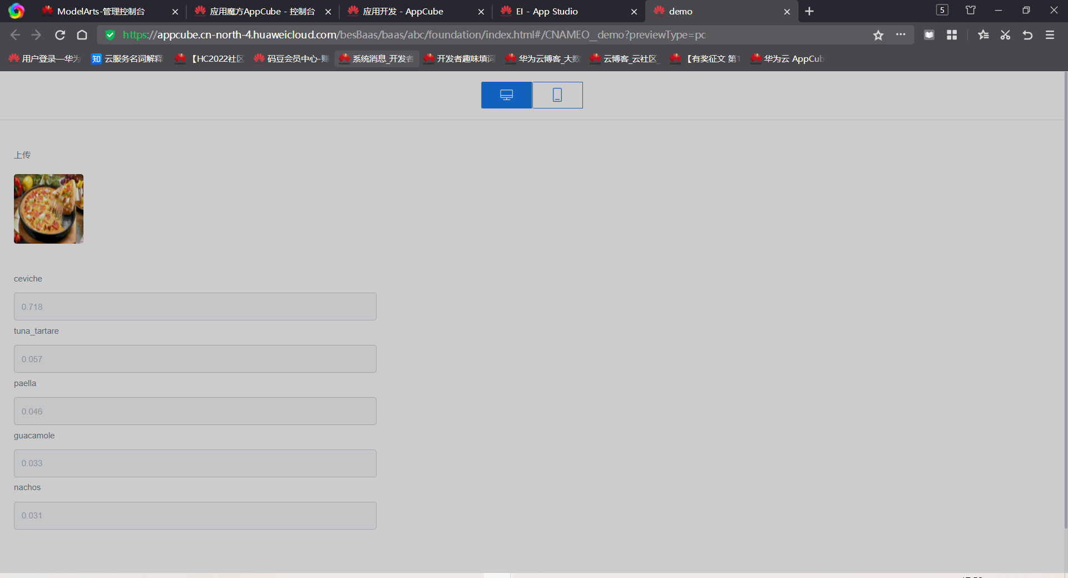Open the extensions grid icon
Image resolution: width=1068 pixels, height=578 pixels.
952,35
